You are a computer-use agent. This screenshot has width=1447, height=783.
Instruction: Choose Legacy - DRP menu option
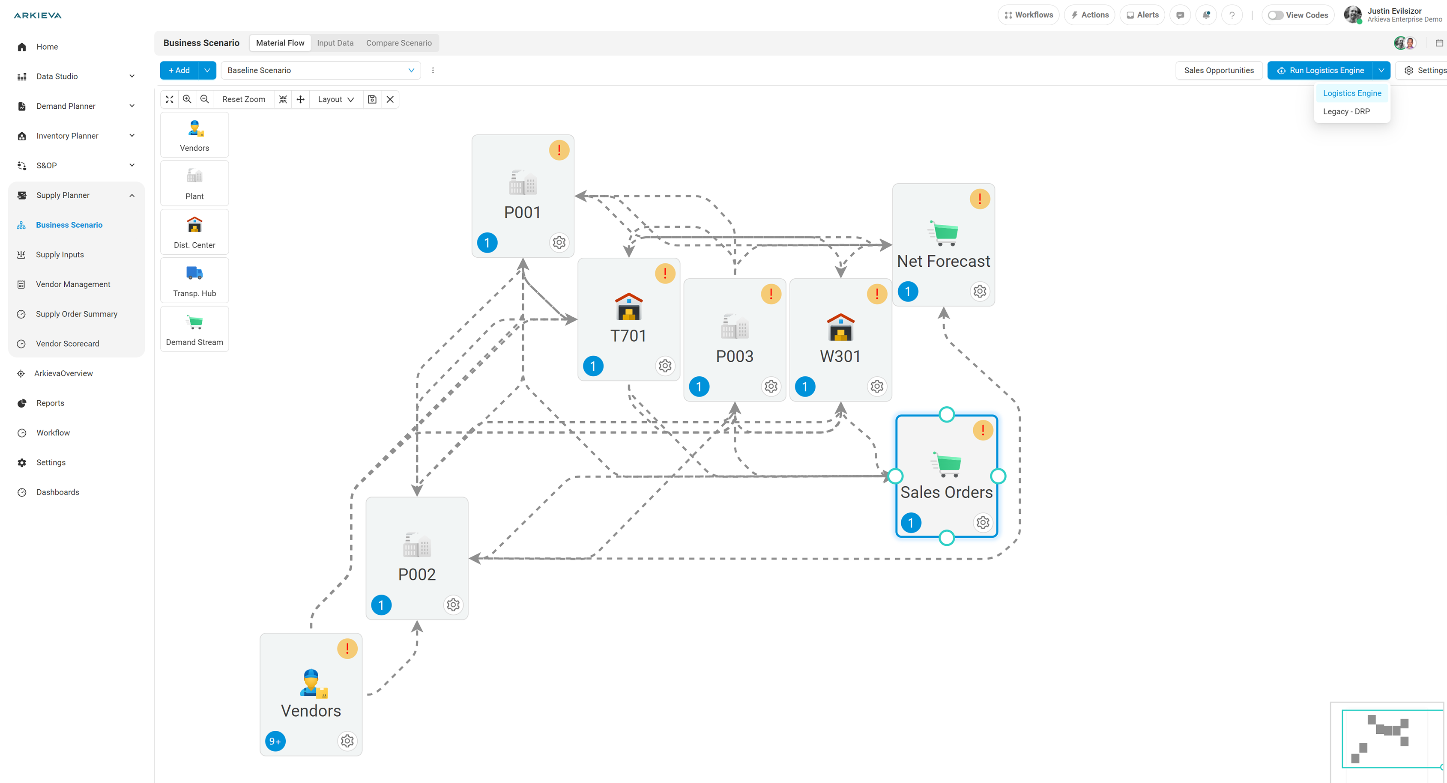pyautogui.click(x=1346, y=112)
